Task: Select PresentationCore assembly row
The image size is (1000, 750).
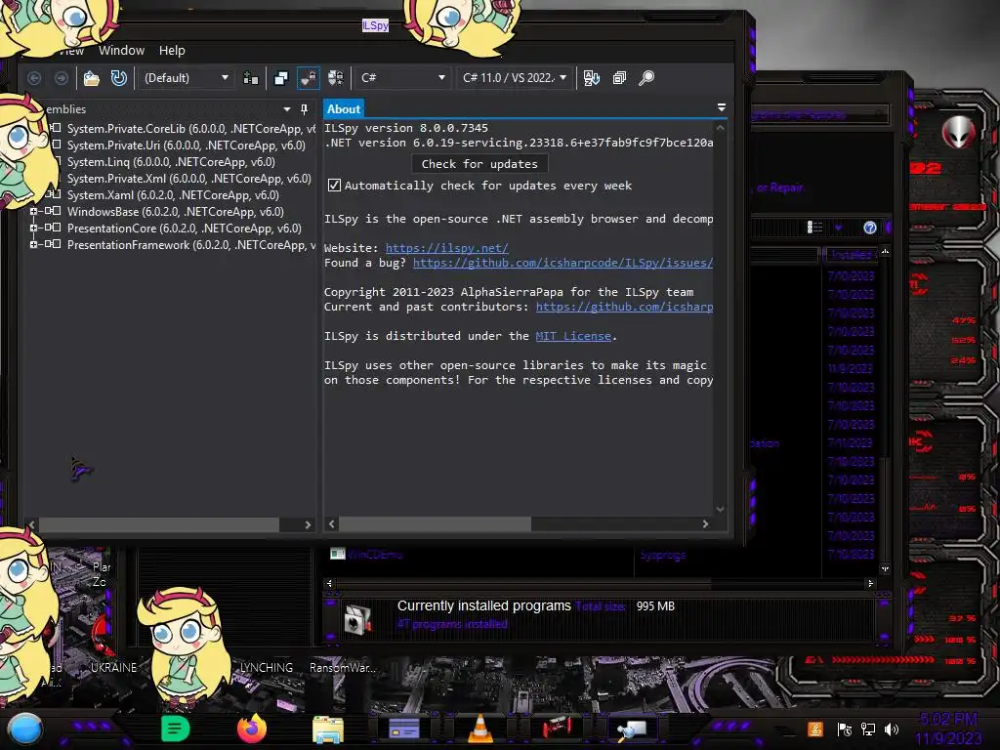Action: [x=185, y=229]
